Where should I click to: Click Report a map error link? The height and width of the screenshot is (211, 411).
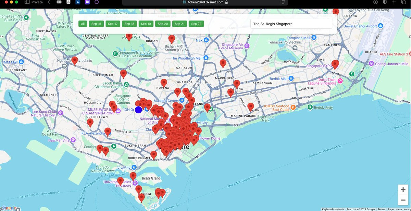point(399,209)
